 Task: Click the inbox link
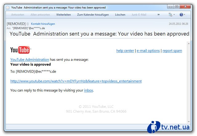click(88, 90)
